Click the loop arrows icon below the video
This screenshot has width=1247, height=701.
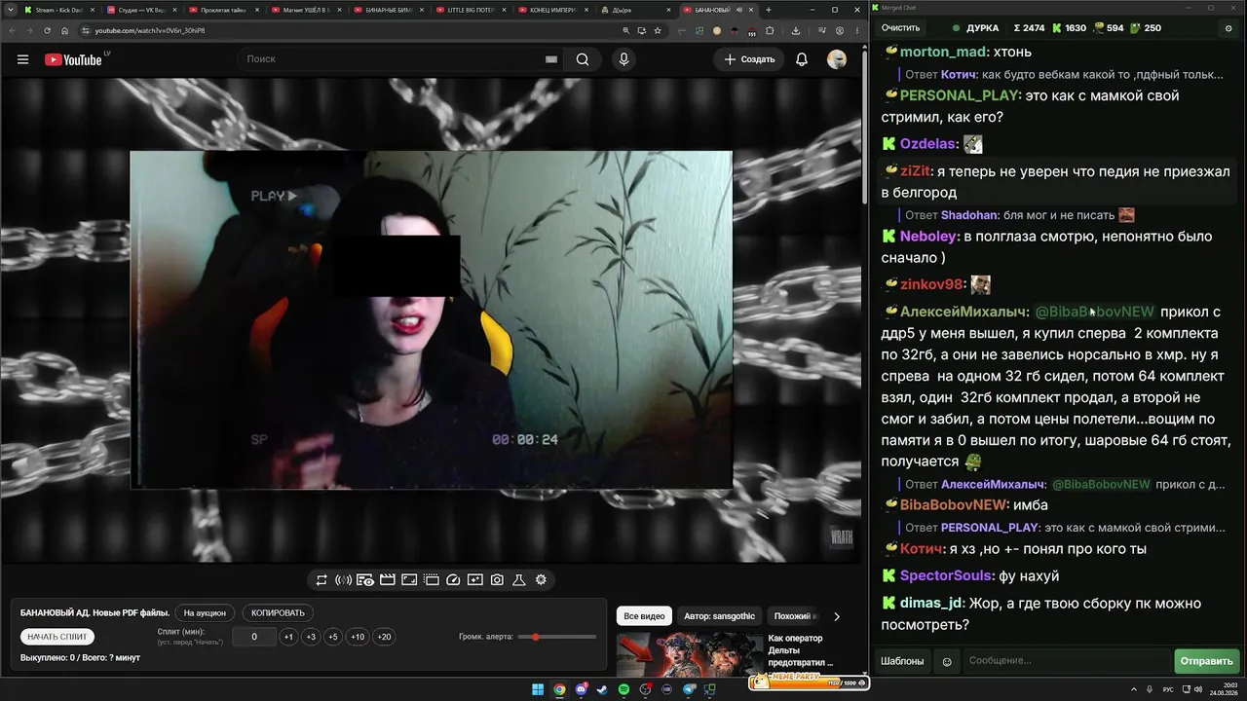[x=321, y=580]
